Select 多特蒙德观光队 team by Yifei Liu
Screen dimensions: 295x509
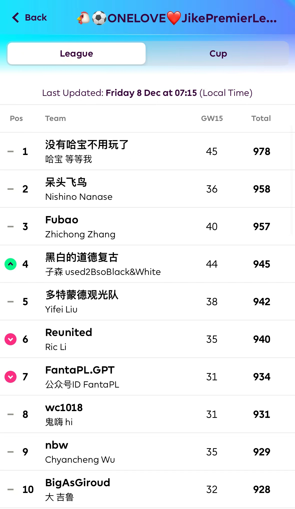point(82,295)
